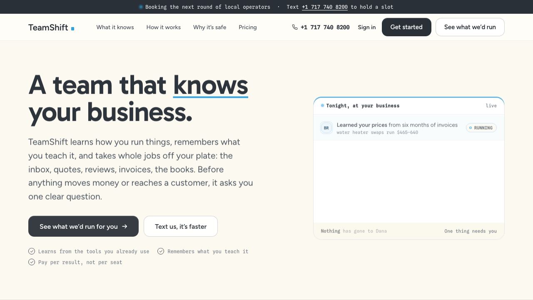Click text Remembers what you teach it
Screen dimensions: 533x300
click(208, 252)
